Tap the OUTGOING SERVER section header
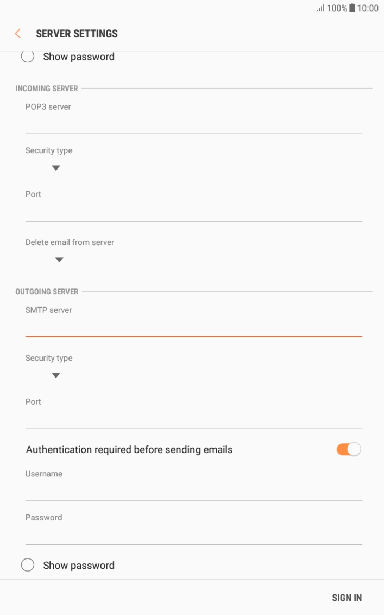The height and width of the screenshot is (615, 384). coord(47,292)
